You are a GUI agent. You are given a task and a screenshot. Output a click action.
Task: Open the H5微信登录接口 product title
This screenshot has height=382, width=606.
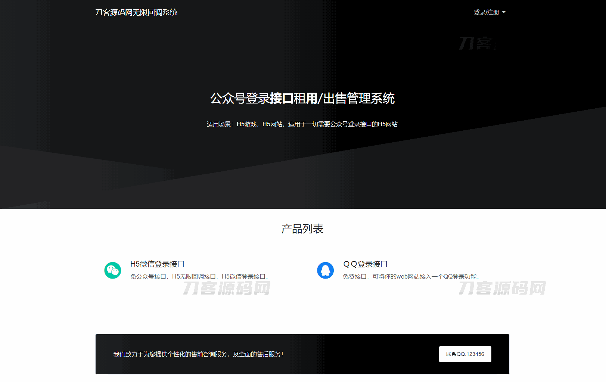point(157,264)
